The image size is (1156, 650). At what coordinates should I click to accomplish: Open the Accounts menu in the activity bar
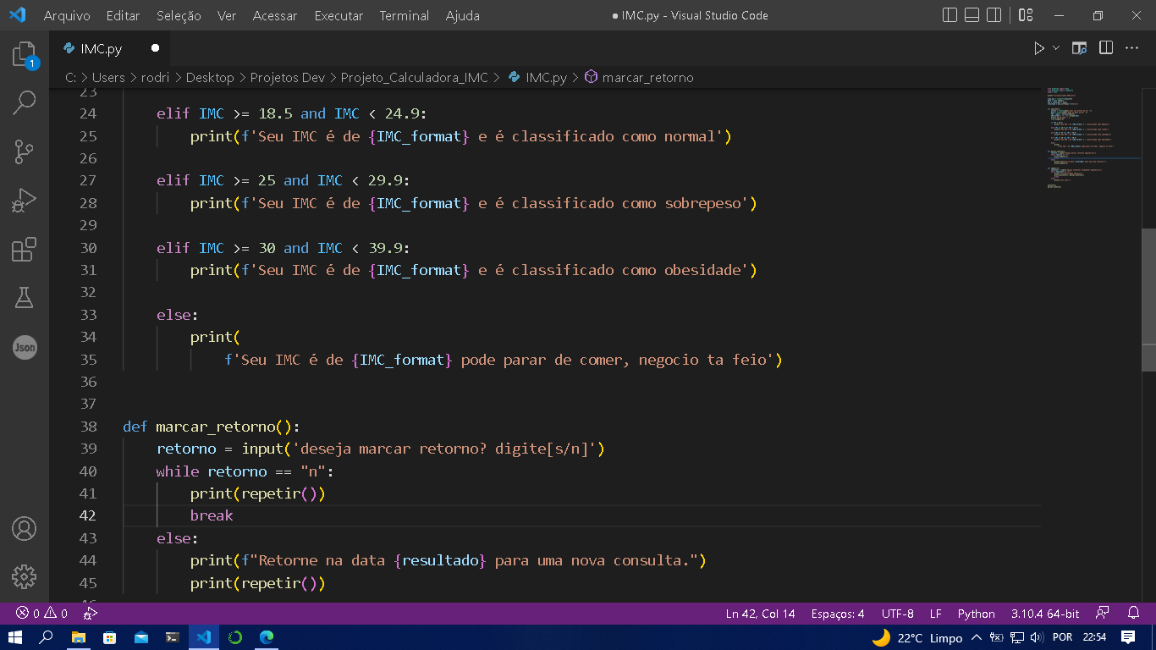pyautogui.click(x=24, y=528)
